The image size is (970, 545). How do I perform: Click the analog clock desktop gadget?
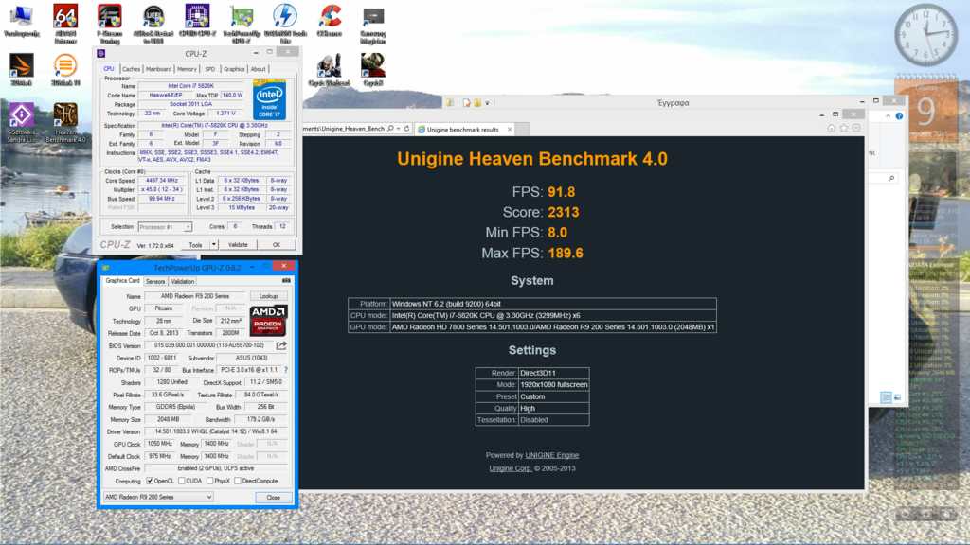pos(926,35)
